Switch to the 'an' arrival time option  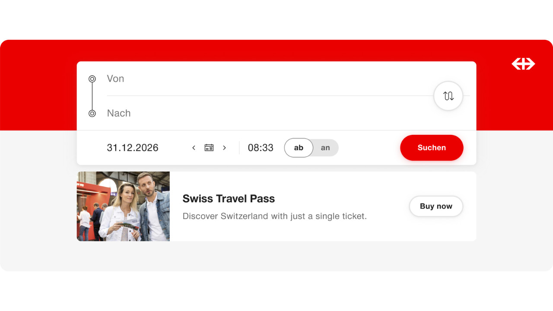coord(325,148)
